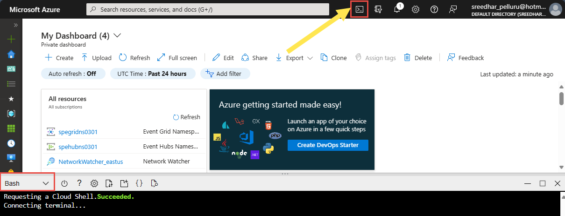Screen dimensions: 565x216
Task: Click the dashboard vertical scrollbar thumb
Action: (x=561, y=99)
